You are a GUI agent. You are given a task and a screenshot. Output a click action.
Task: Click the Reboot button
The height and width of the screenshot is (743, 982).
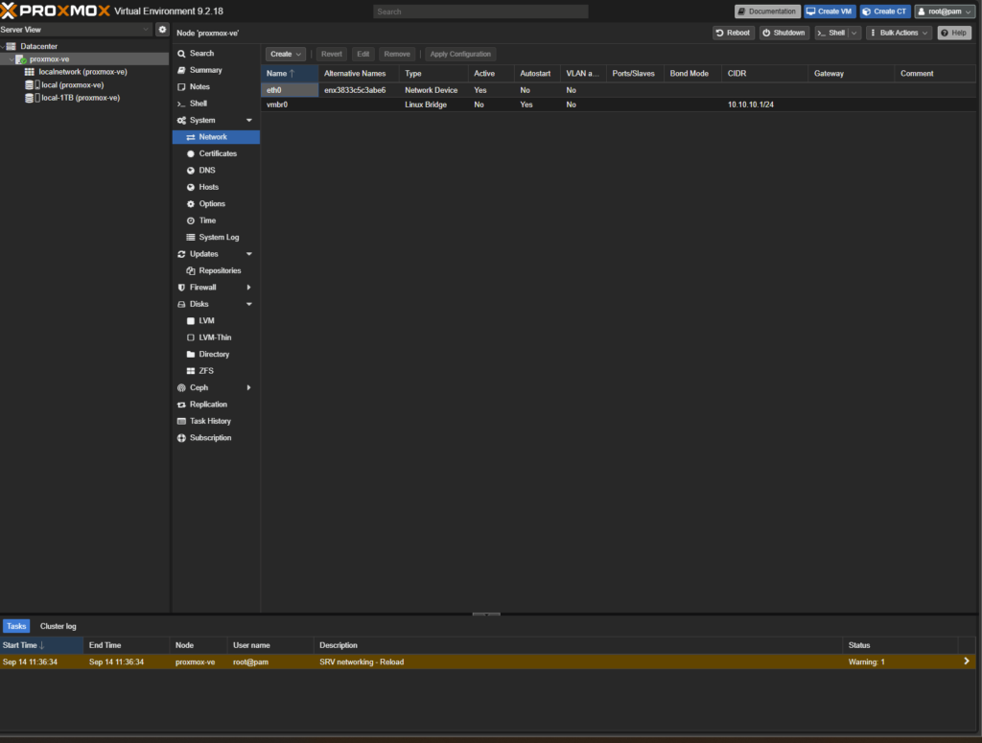pyautogui.click(x=734, y=33)
